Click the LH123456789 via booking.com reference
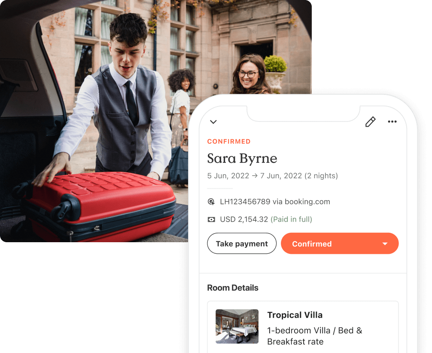Viewport: 432px width, 353px height. pyautogui.click(x=275, y=201)
